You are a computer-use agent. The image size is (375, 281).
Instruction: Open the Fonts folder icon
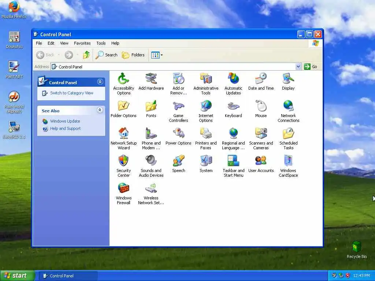151,109
